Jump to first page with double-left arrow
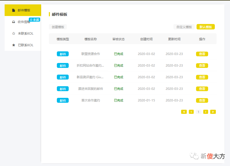The width and height of the screenshot is (230, 166). point(184,112)
